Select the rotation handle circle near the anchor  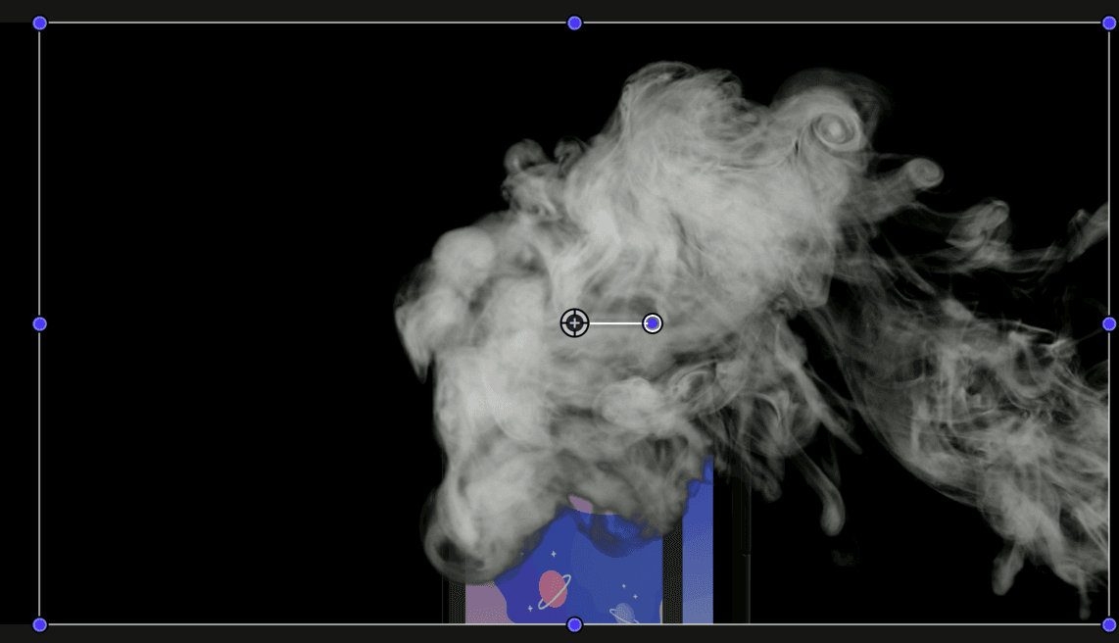point(652,322)
